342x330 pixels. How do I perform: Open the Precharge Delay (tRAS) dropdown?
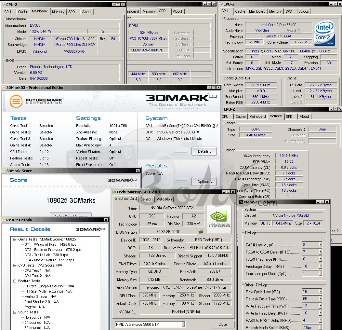pyautogui.click(x=321, y=266)
